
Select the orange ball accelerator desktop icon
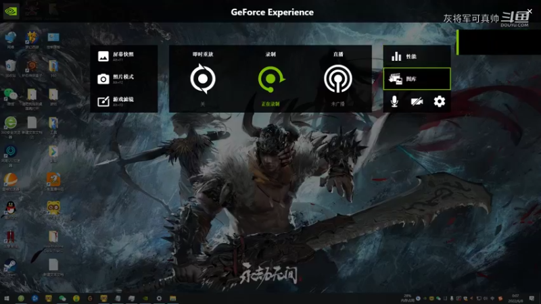point(11,182)
